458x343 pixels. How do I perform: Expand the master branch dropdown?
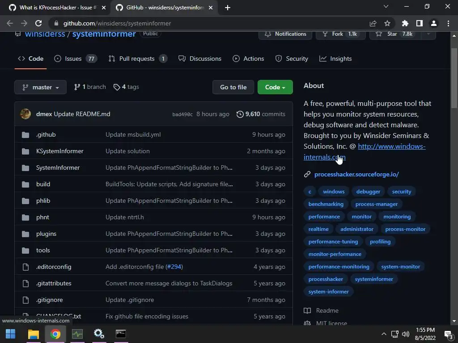click(40, 87)
